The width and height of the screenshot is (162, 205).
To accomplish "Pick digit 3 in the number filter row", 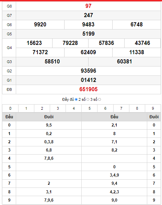I will [58, 108].
